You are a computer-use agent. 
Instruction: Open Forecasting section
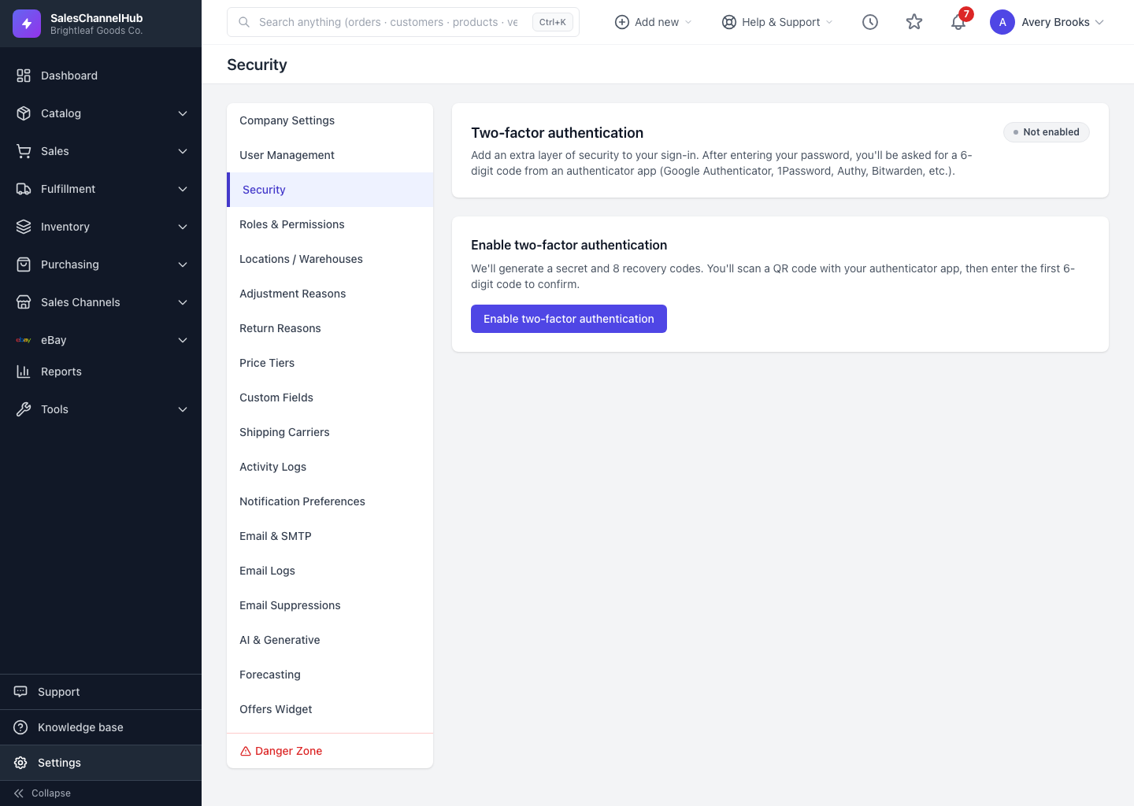(330, 675)
